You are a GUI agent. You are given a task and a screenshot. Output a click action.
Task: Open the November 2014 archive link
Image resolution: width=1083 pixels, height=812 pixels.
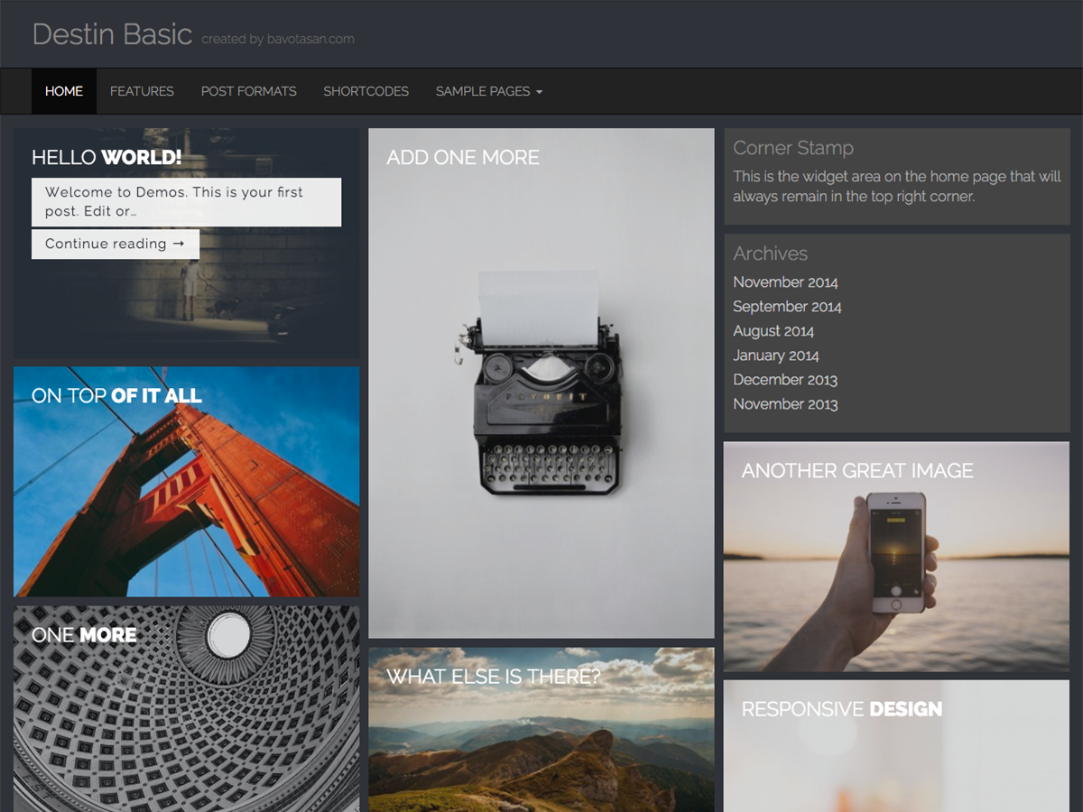[785, 281]
